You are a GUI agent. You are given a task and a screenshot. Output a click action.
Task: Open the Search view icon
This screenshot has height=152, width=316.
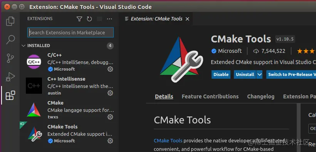pyautogui.click(x=10, y=40)
